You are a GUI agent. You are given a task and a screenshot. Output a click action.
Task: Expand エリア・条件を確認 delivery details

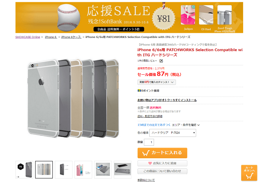(x=186, y=125)
